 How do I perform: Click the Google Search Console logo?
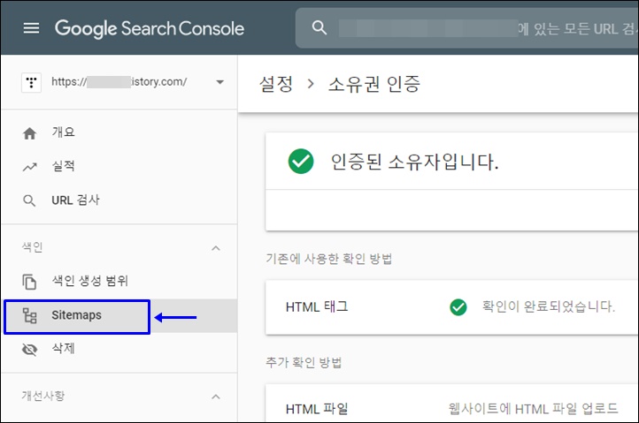click(150, 28)
